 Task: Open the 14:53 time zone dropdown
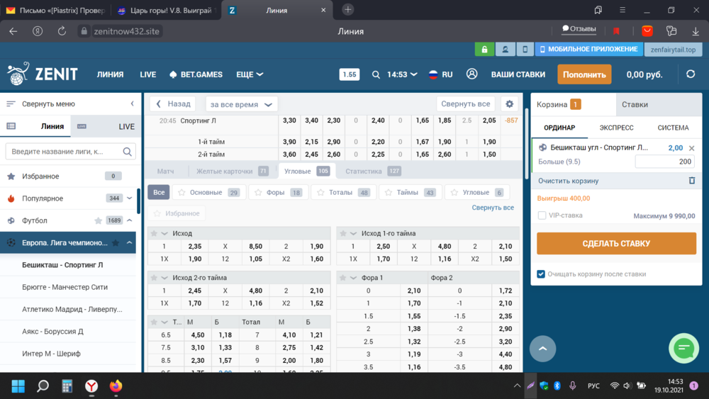[401, 74]
